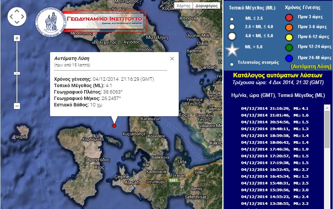Select the 13:38:55 ML: 2.2 catalog entry
This screenshot has width=333, height=209.
275,204
